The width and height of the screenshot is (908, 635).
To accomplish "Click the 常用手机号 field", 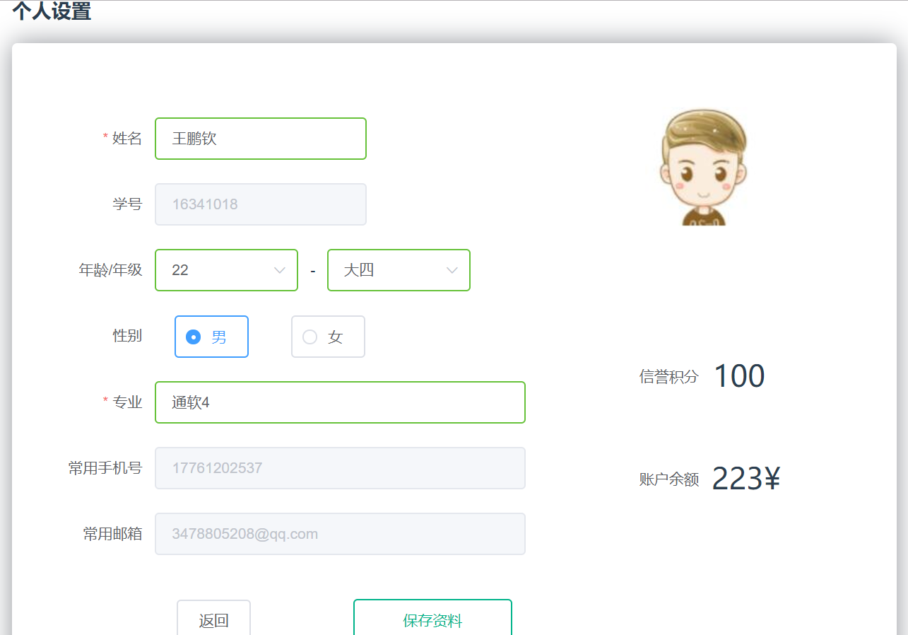I will (339, 468).
